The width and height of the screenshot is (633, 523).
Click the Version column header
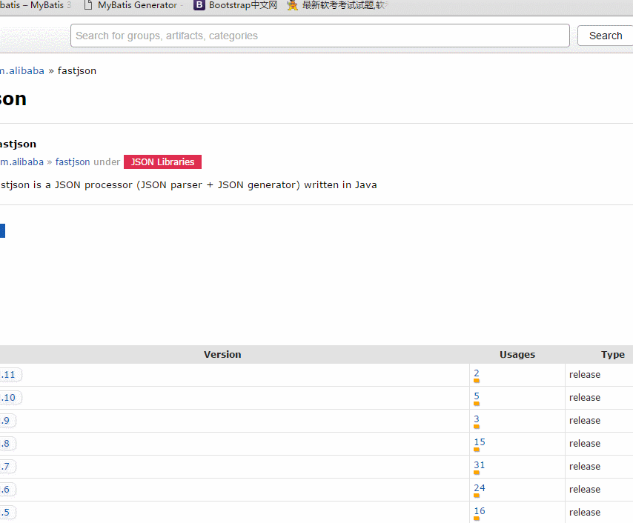[222, 354]
